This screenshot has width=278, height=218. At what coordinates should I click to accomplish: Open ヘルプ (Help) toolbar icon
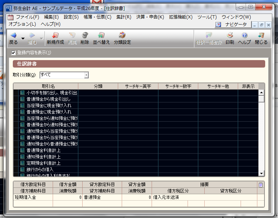point(244,36)
